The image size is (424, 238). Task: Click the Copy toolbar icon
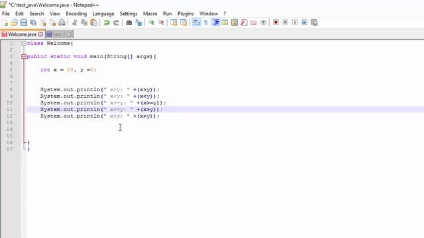click(84, 22)
